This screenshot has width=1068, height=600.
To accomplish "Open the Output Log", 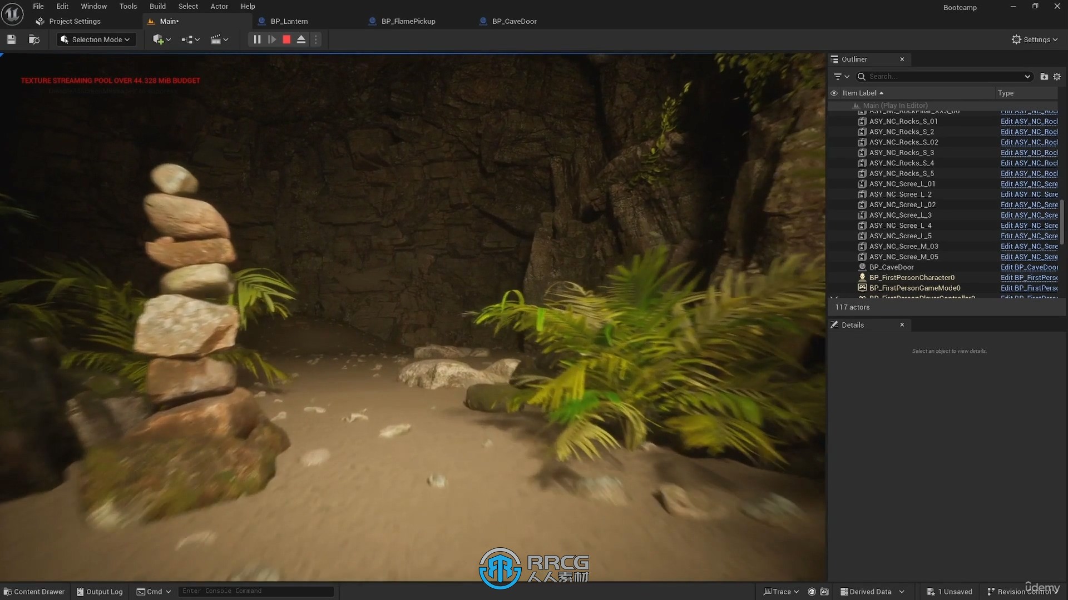I will [x=100, y=592].
